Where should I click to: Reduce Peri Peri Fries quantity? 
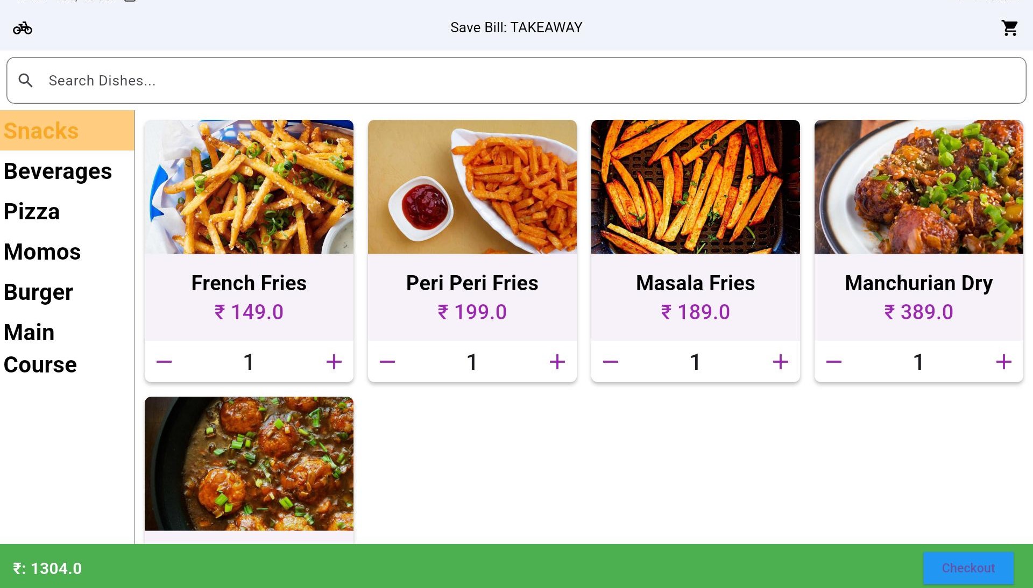click(387, 362)
